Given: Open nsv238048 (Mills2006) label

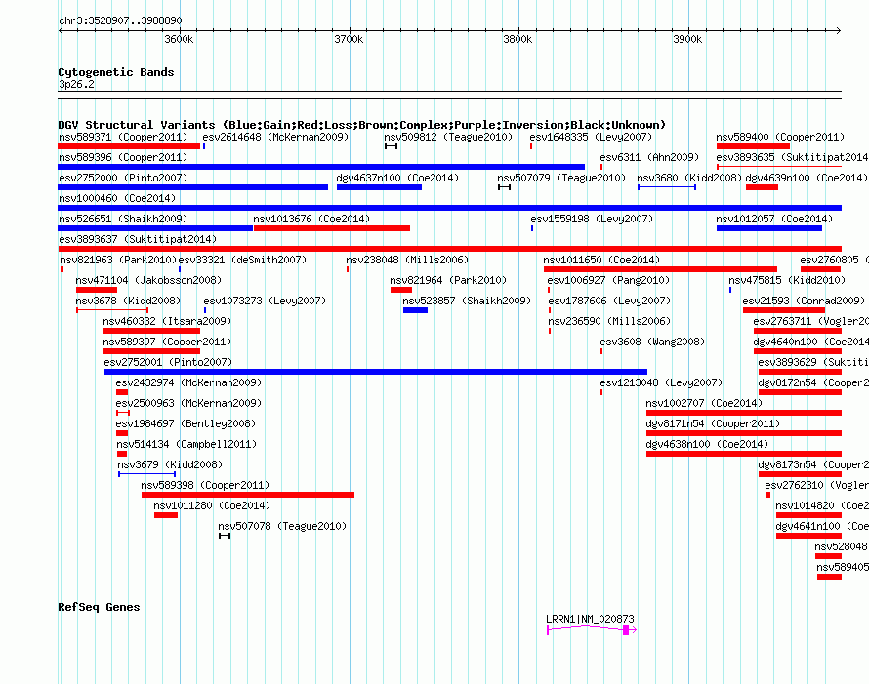Looking at the screenshot, I should click(x=407, y=260).
